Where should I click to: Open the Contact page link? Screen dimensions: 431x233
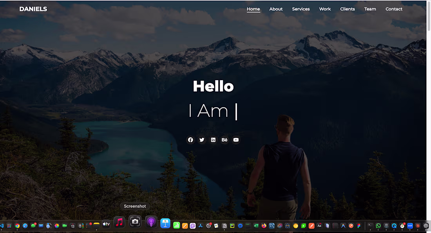click(x=394, y=9)
